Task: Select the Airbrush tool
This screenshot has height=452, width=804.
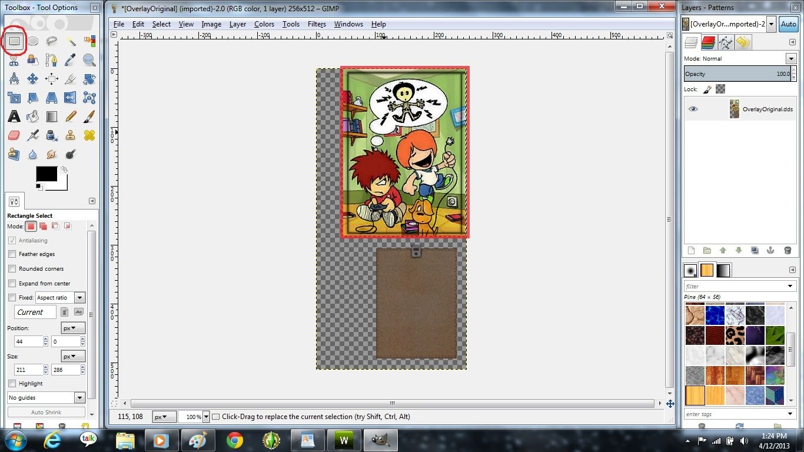Action: click(34, 135)
